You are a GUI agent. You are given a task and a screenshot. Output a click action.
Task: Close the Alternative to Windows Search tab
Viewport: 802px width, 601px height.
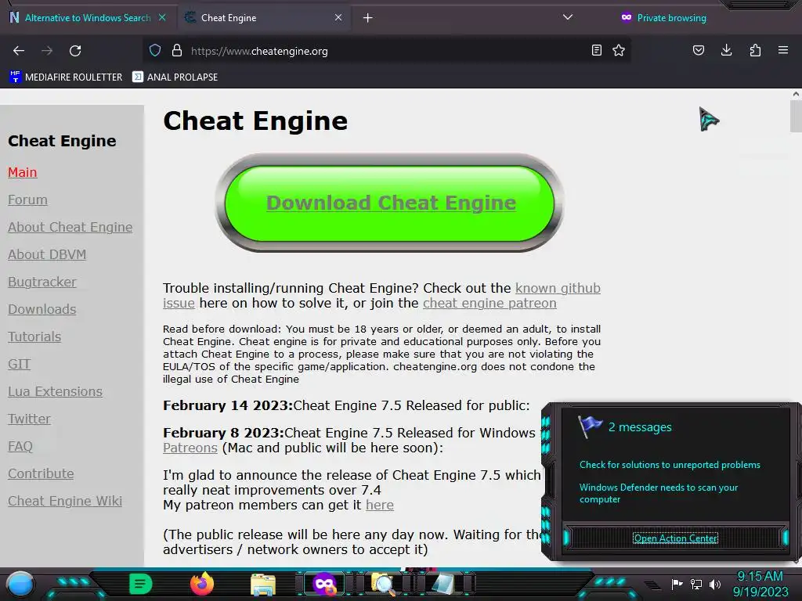click(162, 17)
